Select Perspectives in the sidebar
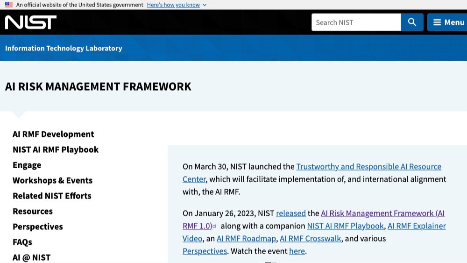The height and width of the screenshot is (263, 467). coord(38,227)
